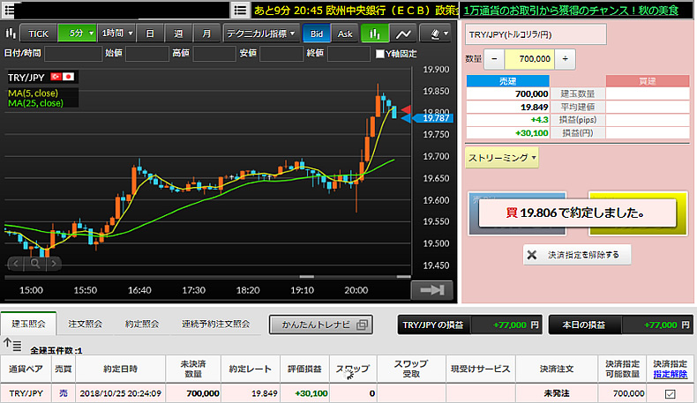
Task: Click the 日付/時間 field
Action: coord(73,54)
